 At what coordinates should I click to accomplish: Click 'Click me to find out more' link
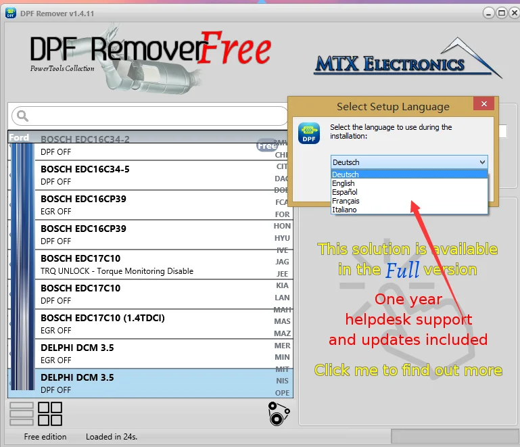coord(408,370)
